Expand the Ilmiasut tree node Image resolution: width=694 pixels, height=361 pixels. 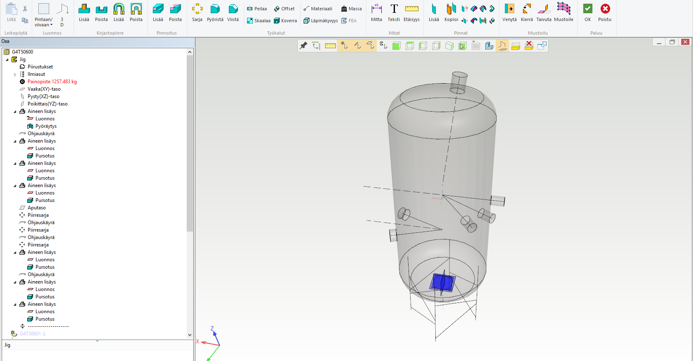pos(15,75)
